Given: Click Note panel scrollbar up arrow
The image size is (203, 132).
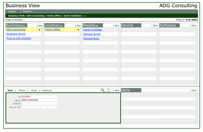Looking at the screenshot, I should click(x=197, y=94).
